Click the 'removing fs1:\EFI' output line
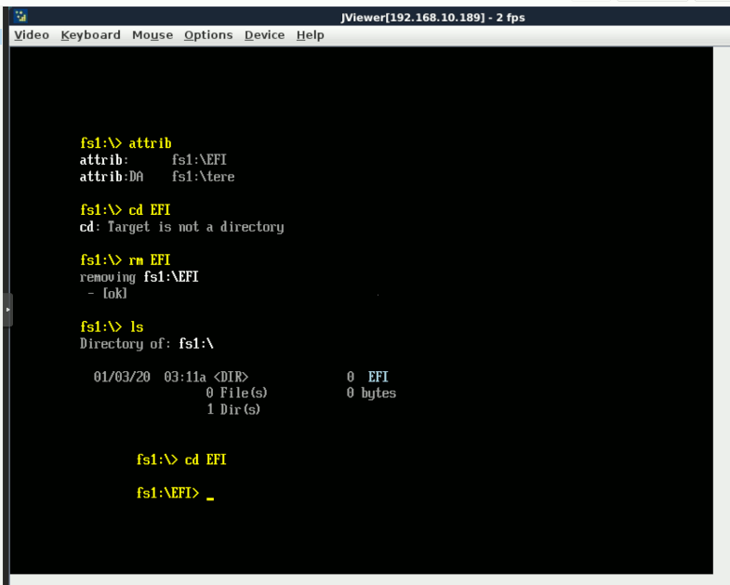Viewport: 730px width, 585px height. point(139,277)
